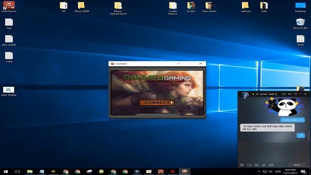Select the Music EDM folder
This screenshot has width=311, height=175.
82,7
